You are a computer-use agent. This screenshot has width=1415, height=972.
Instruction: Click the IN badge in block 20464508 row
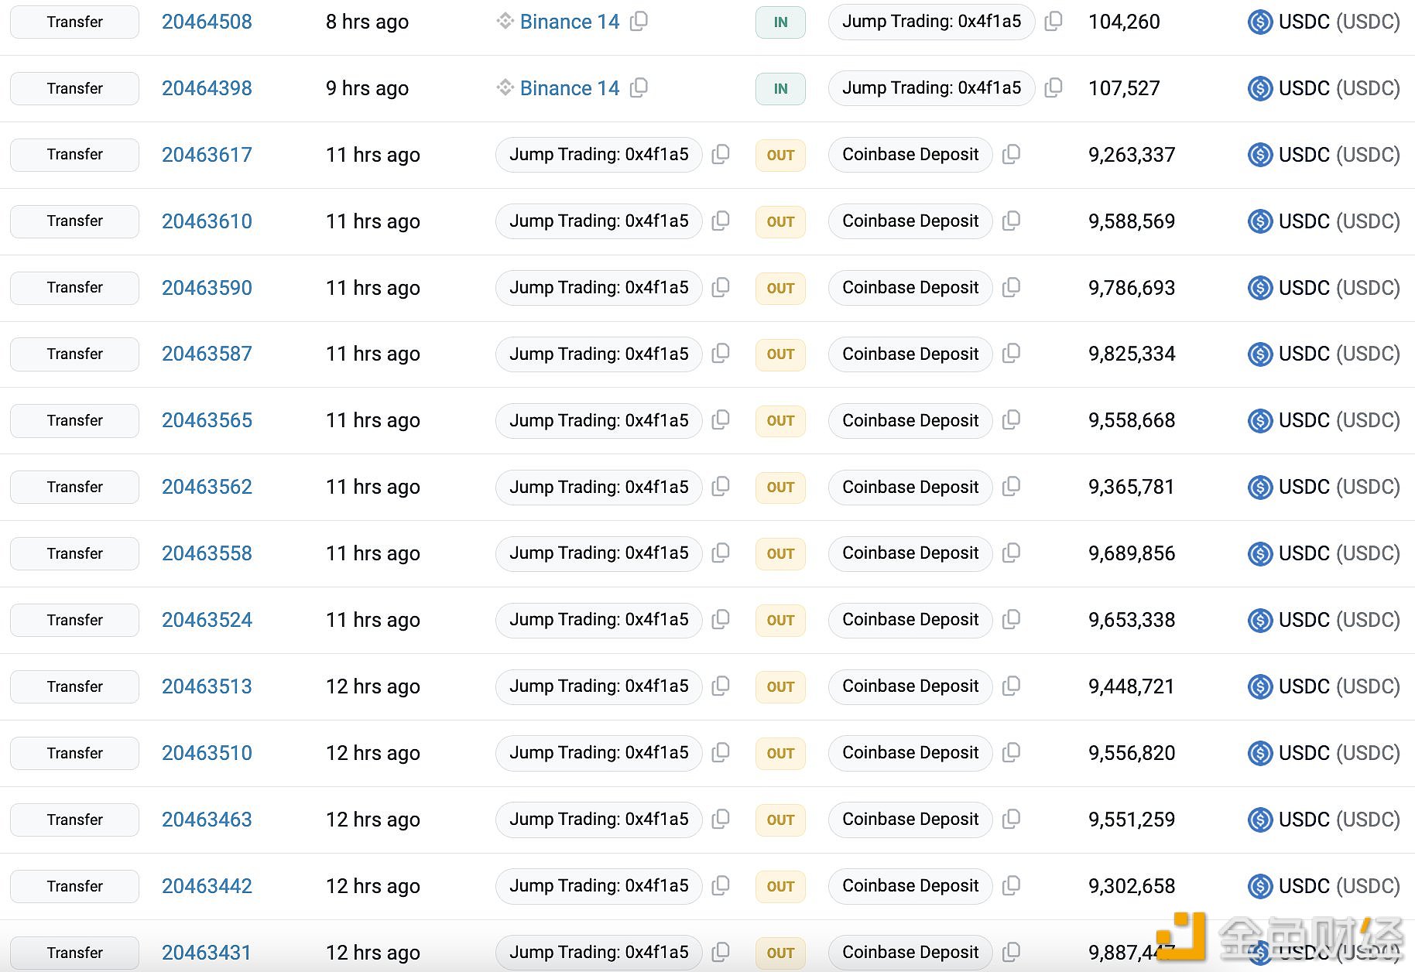[780, 22]
